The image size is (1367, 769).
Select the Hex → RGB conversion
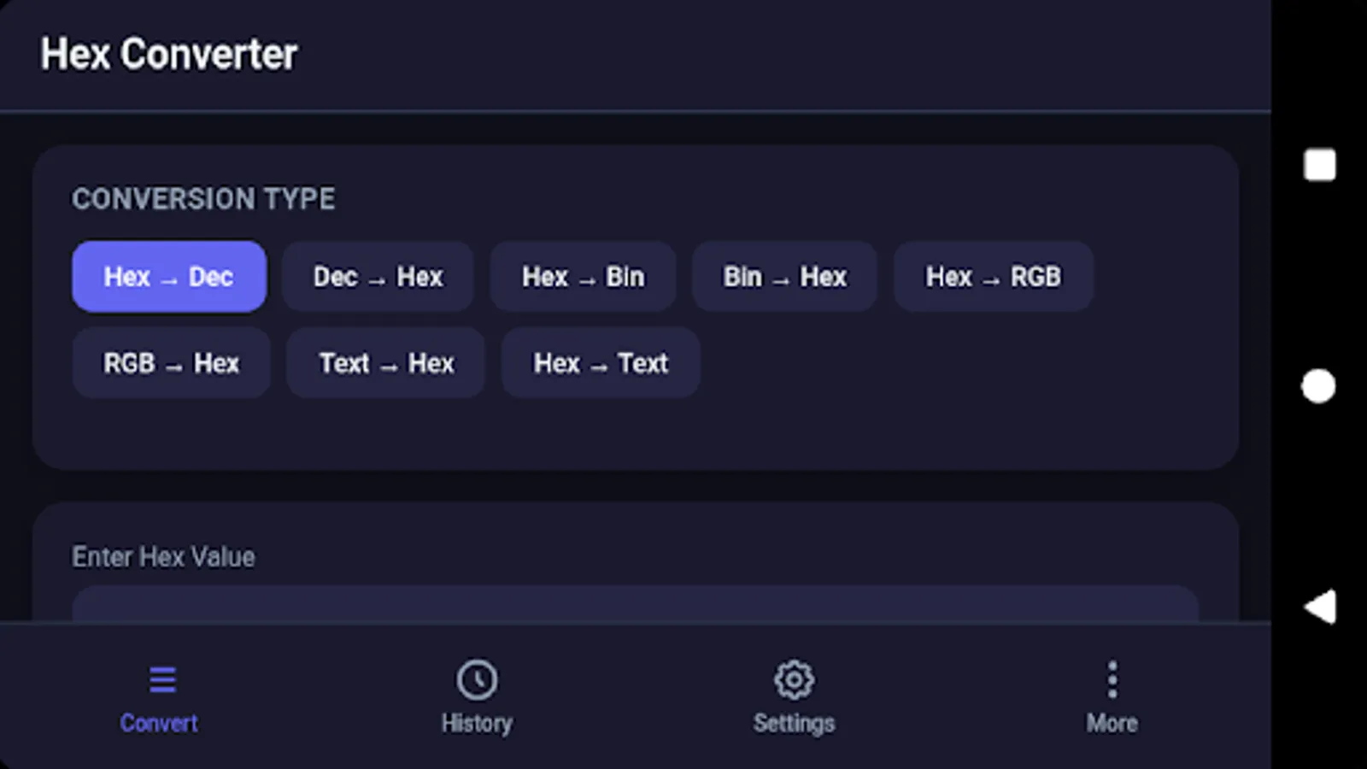[993, 276]
